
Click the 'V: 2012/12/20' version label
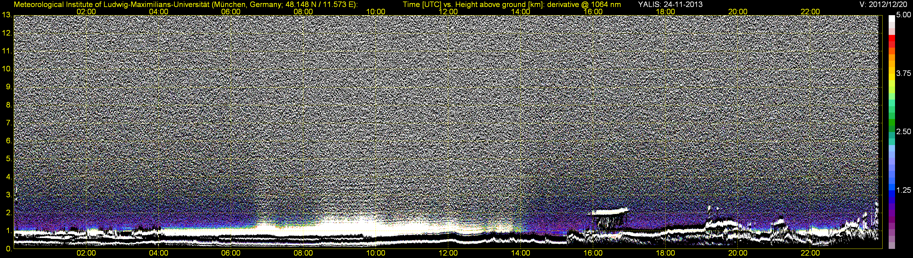point(883,5)
